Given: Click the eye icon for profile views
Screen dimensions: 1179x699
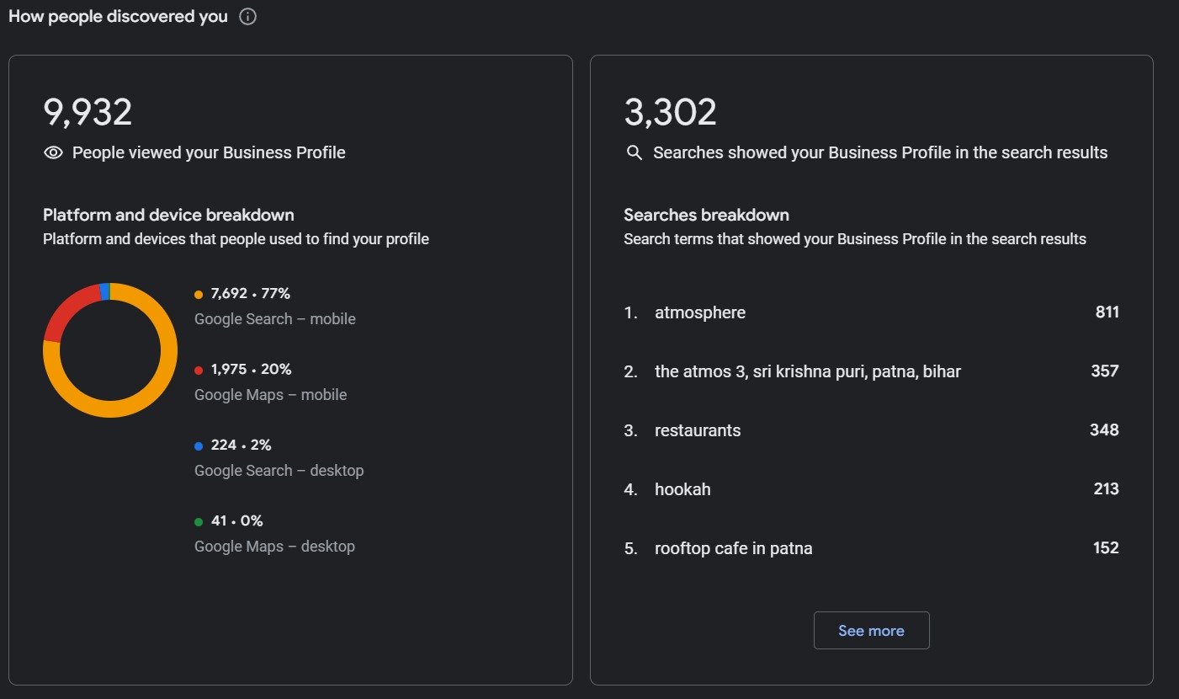Looking at the screenshot, I should (x=53, y=152).
